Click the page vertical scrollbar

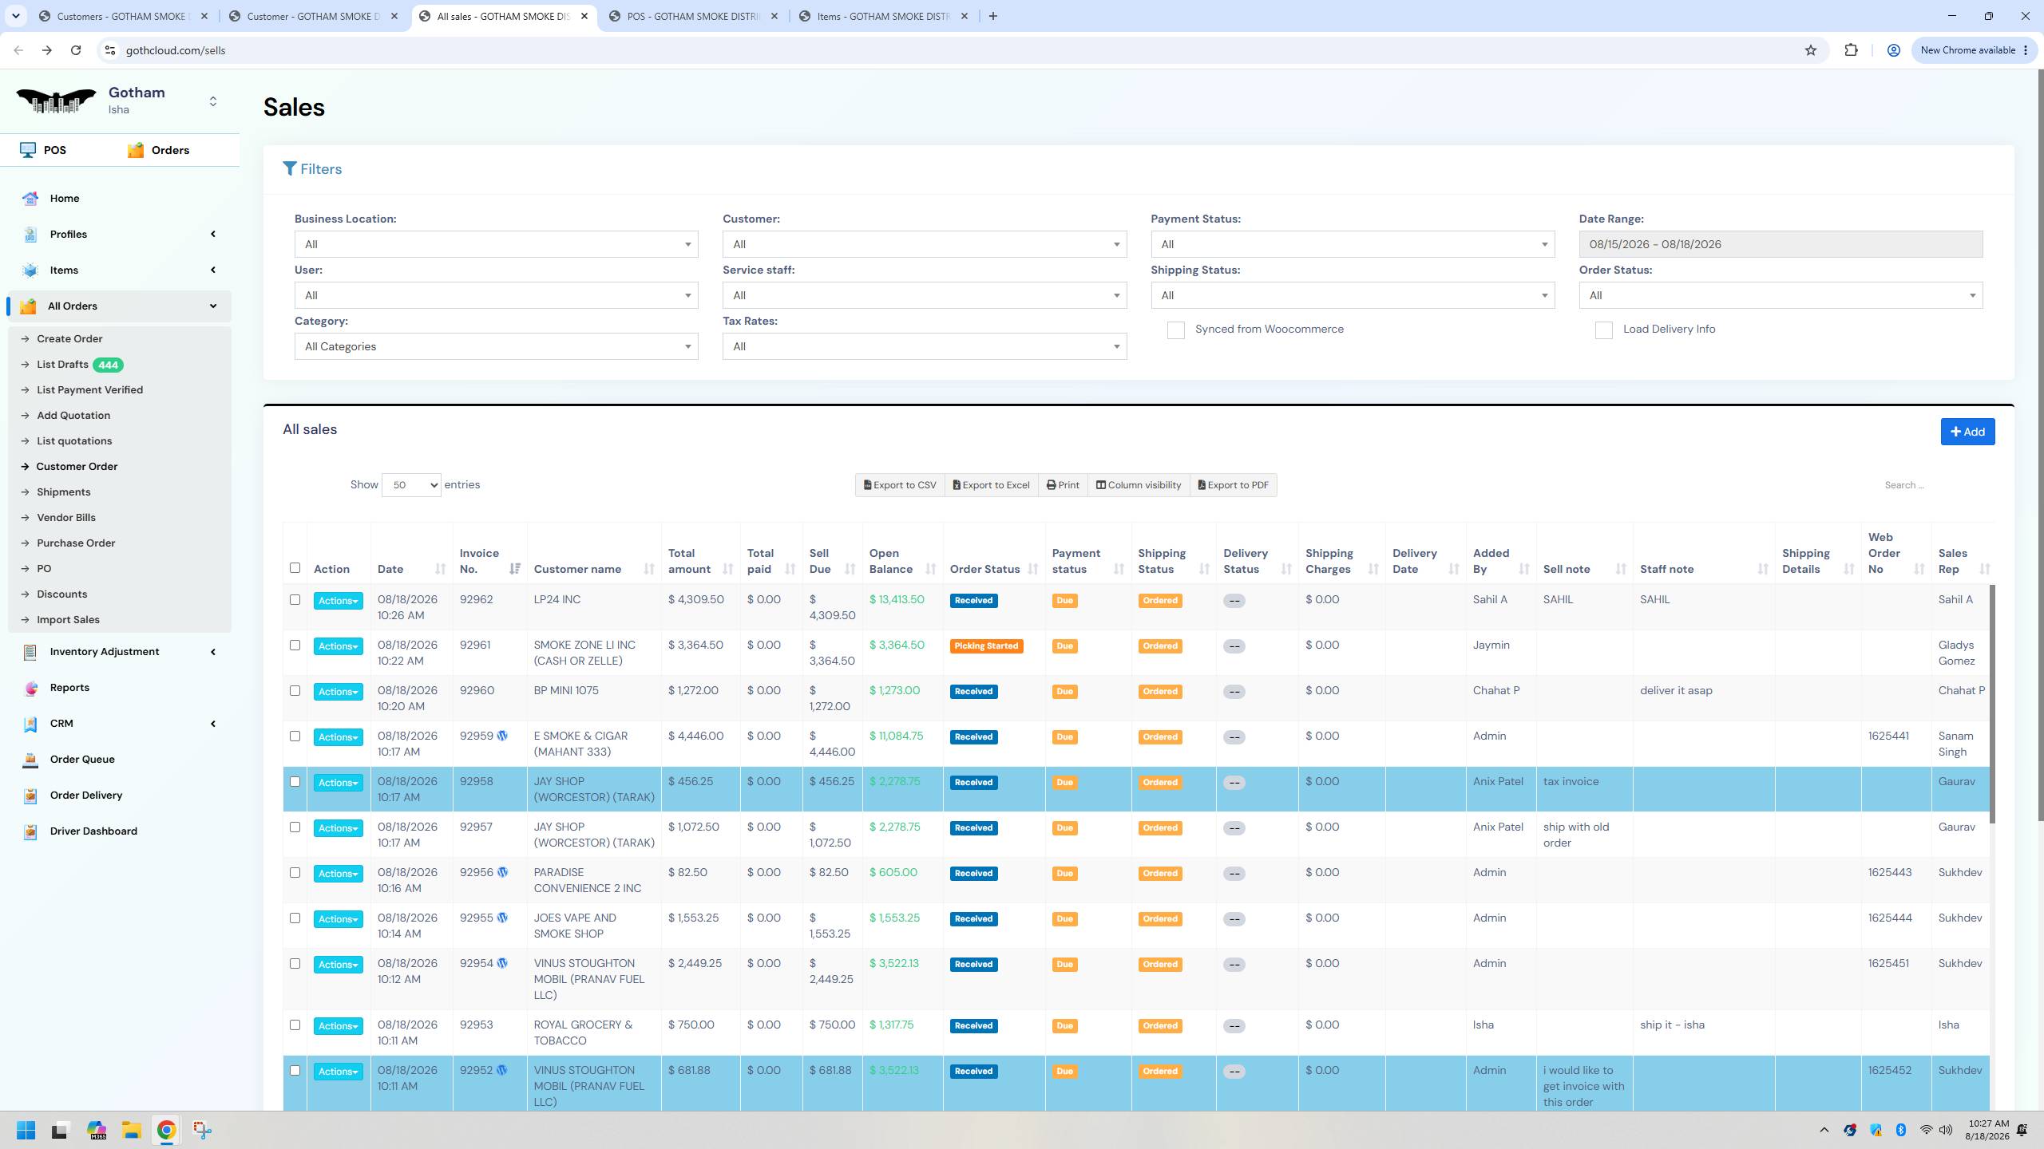2039,447
